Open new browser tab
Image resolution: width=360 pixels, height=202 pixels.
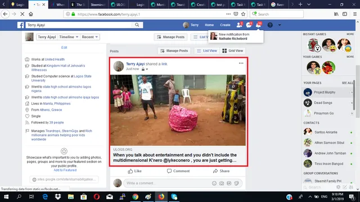click(300, 4)
